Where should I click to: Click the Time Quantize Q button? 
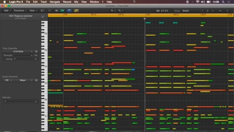(x=36, y=51)
